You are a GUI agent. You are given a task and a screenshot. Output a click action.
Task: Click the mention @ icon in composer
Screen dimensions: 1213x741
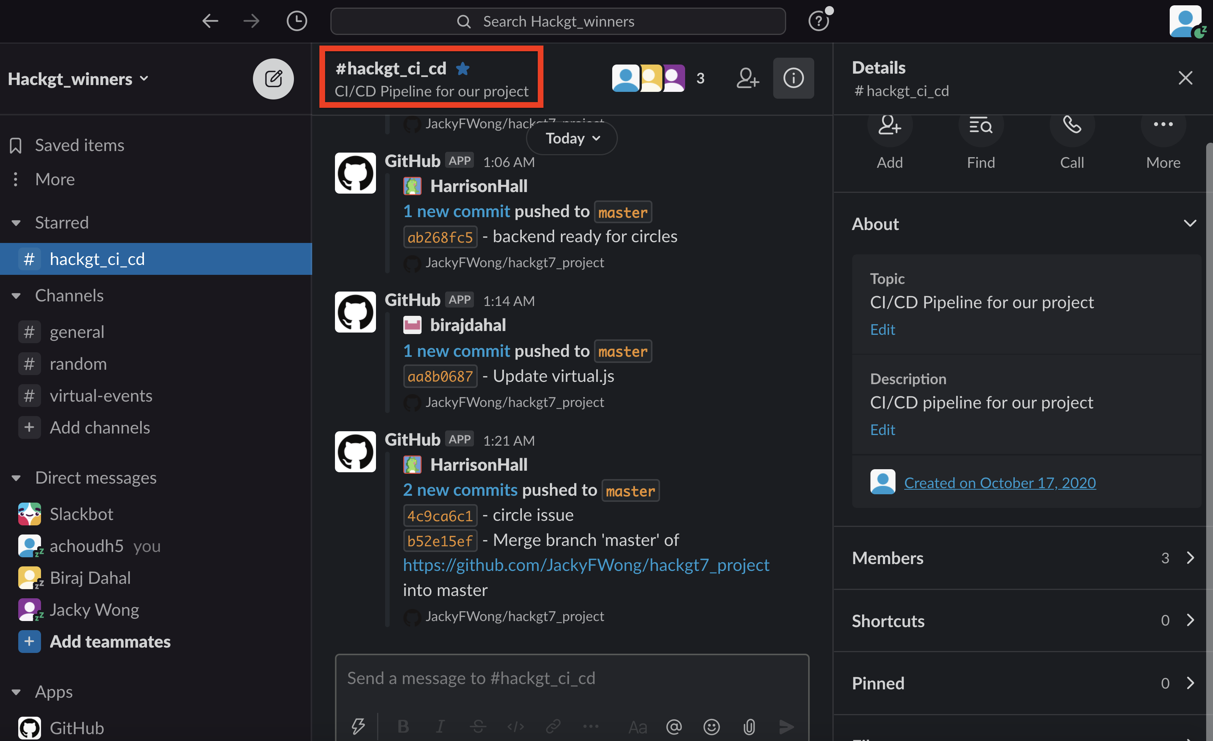pos(673,726)
